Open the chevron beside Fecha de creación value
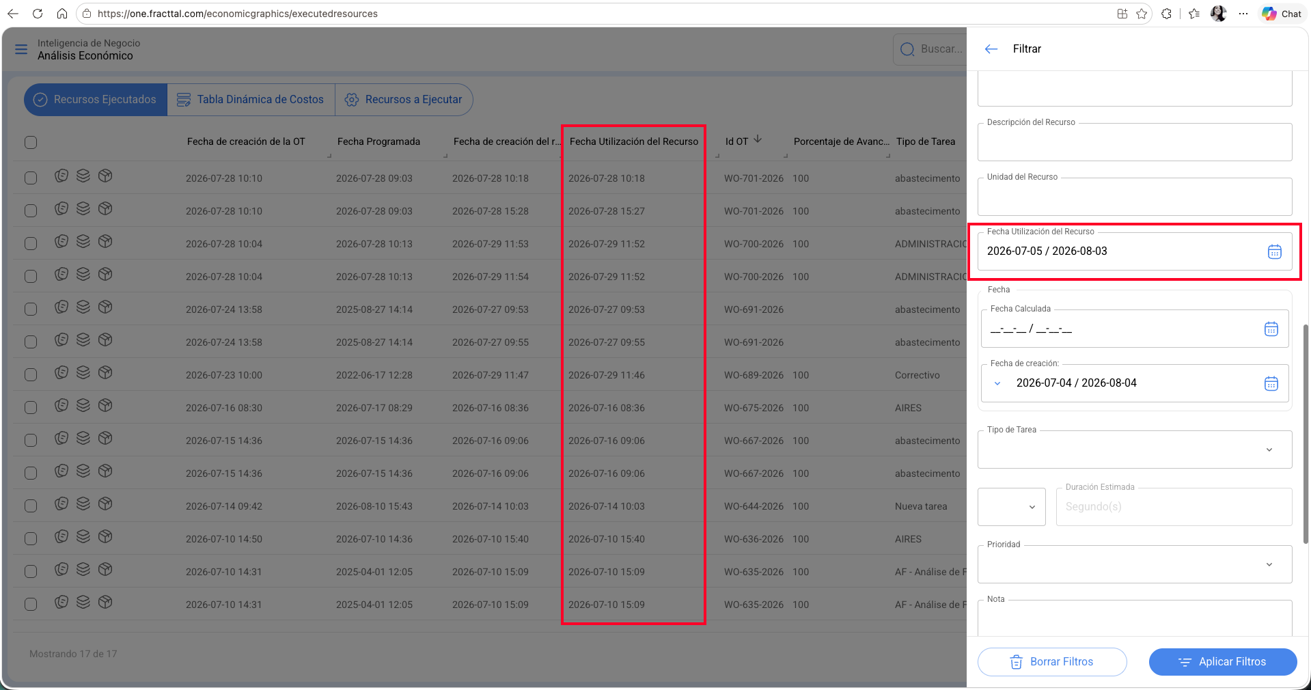 [x=997, y=383]
